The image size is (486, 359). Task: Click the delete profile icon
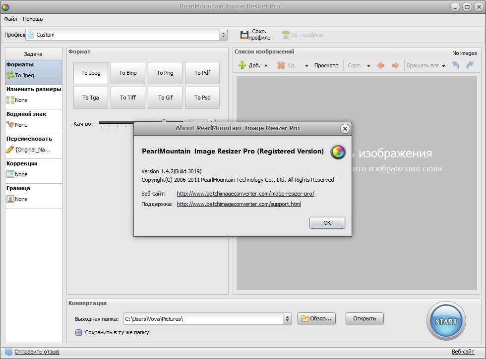(x=286, y=34)
